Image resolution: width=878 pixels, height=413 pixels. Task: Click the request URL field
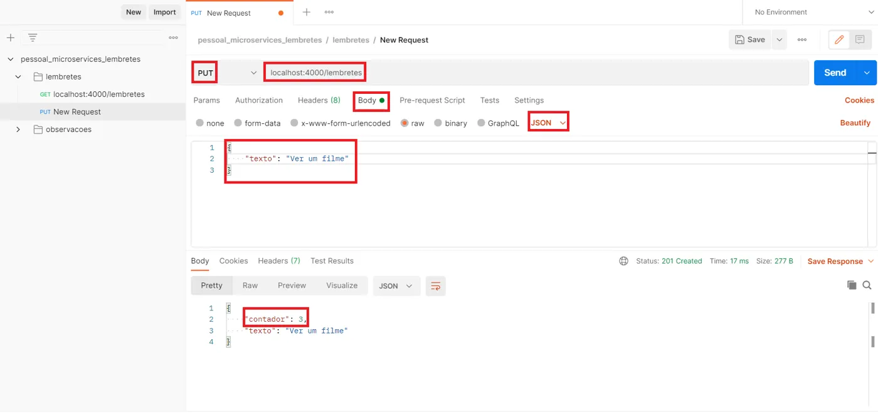[536, 73]
